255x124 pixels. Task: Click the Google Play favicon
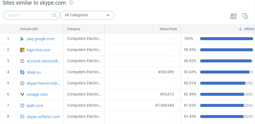[x=22, y=39]
